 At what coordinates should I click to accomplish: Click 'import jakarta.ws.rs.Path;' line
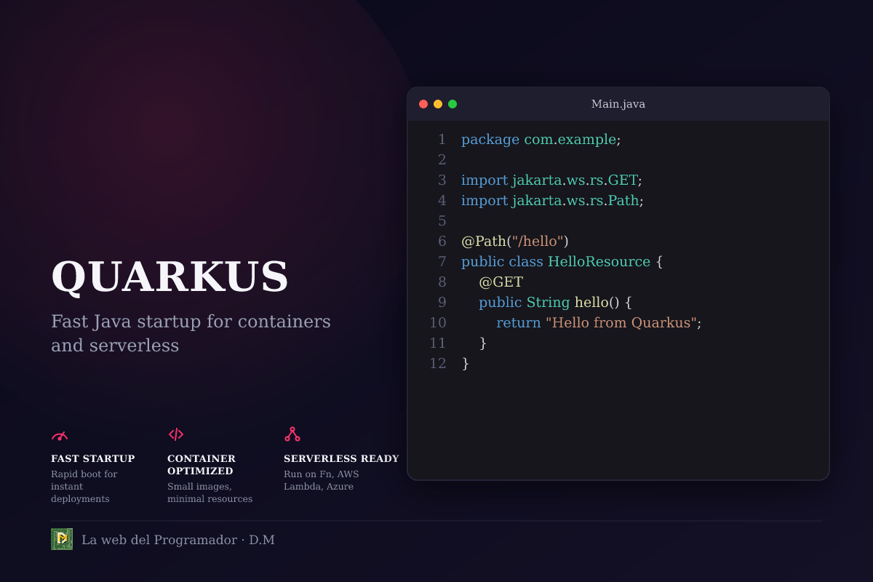pos(552,201)
